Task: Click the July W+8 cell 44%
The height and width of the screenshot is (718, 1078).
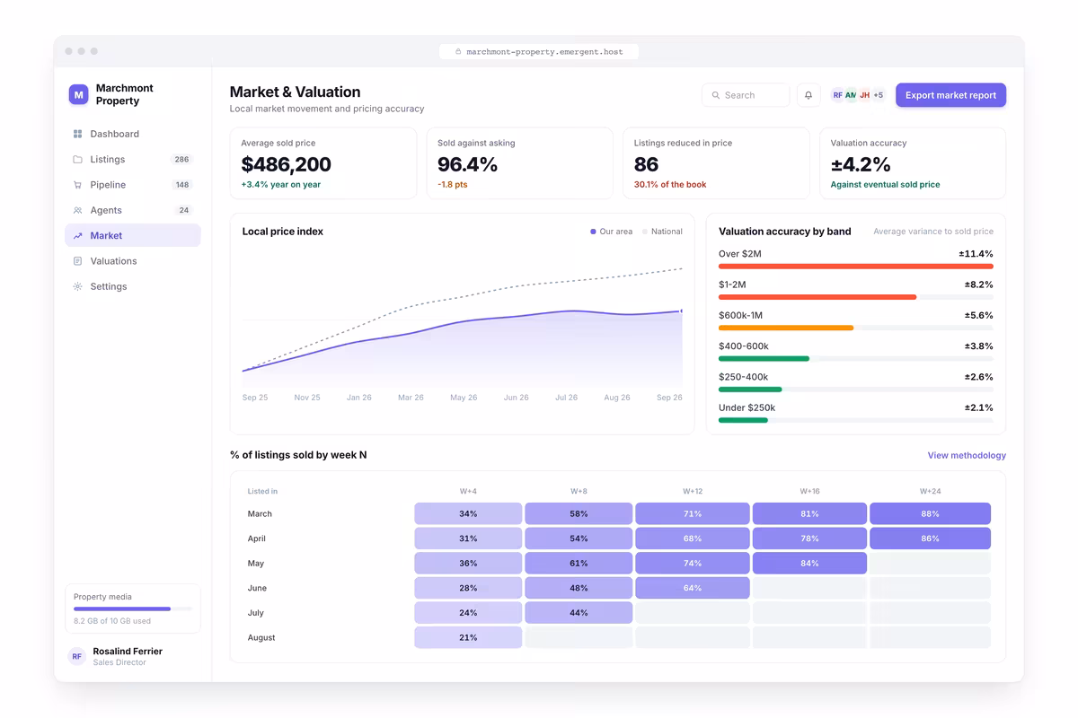Action: tap(579, 613)
